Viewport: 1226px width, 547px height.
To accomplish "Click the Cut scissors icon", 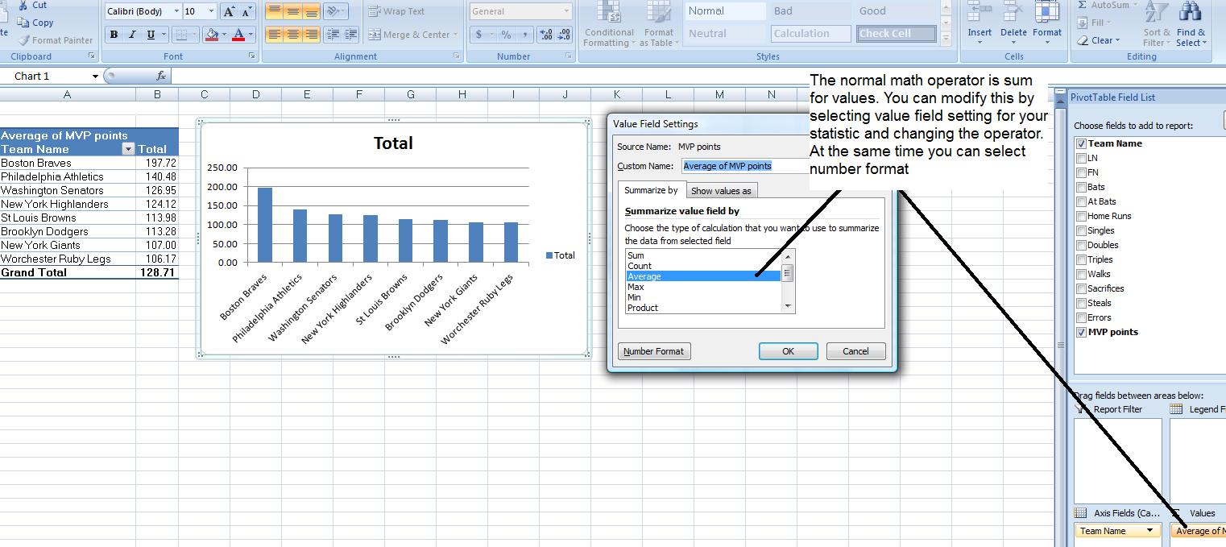I will point(22,5).
